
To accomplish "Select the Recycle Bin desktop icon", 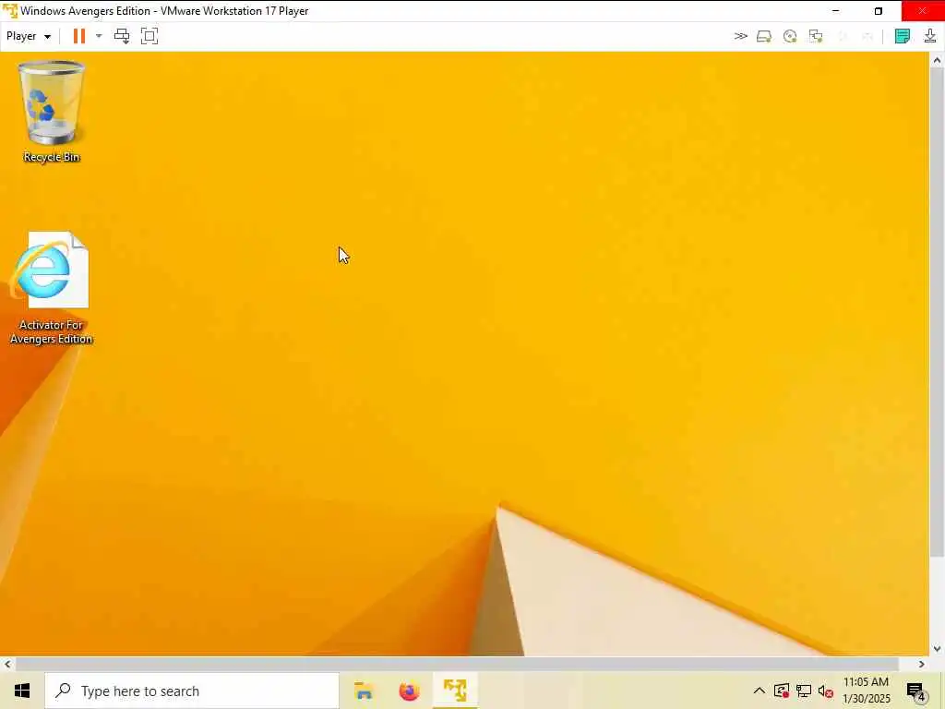I will pyautogui.click(x=52, y=112).
